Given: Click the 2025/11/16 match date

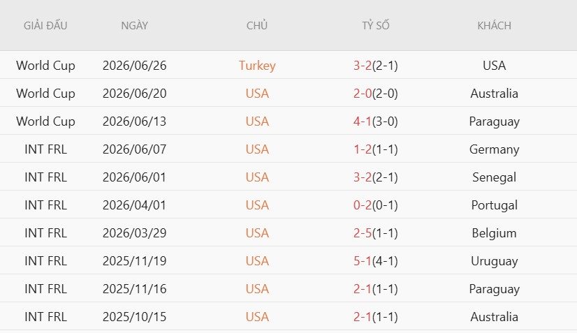Looking at the screenshot, I should coord(134,289).
